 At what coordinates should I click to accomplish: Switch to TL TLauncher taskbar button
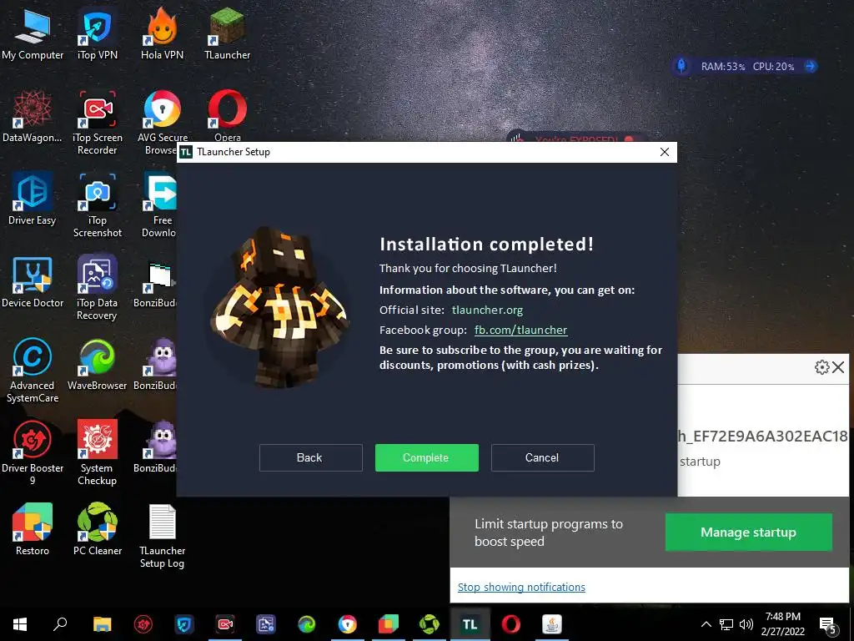coord(470,624)
